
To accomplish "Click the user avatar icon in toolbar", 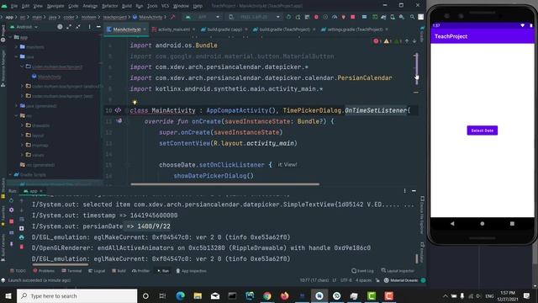I will tap(420, 17).
